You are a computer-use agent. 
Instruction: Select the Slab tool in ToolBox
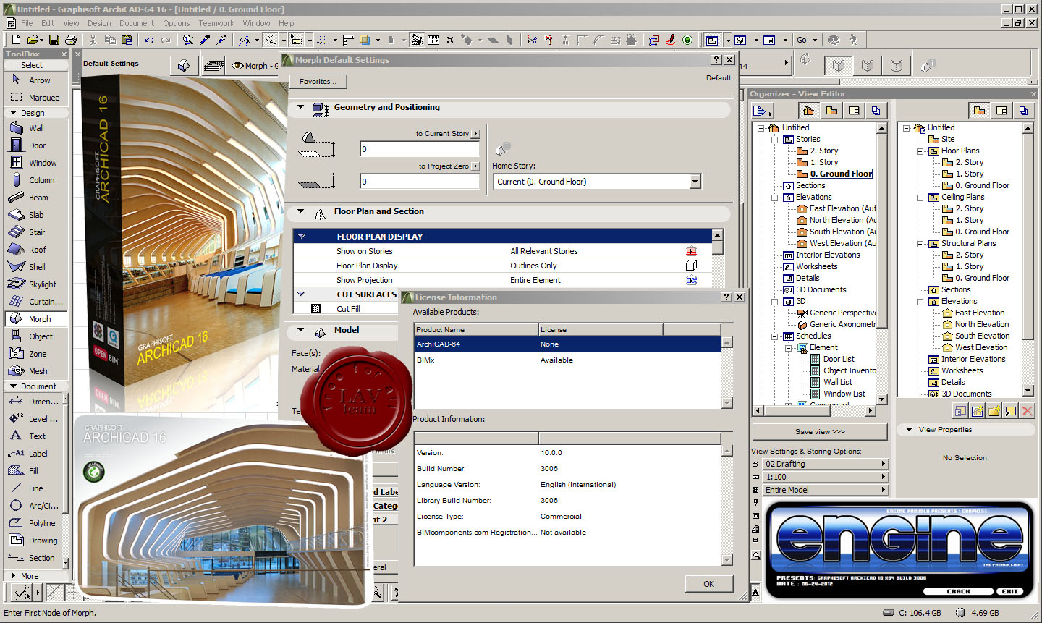[36, 215]
